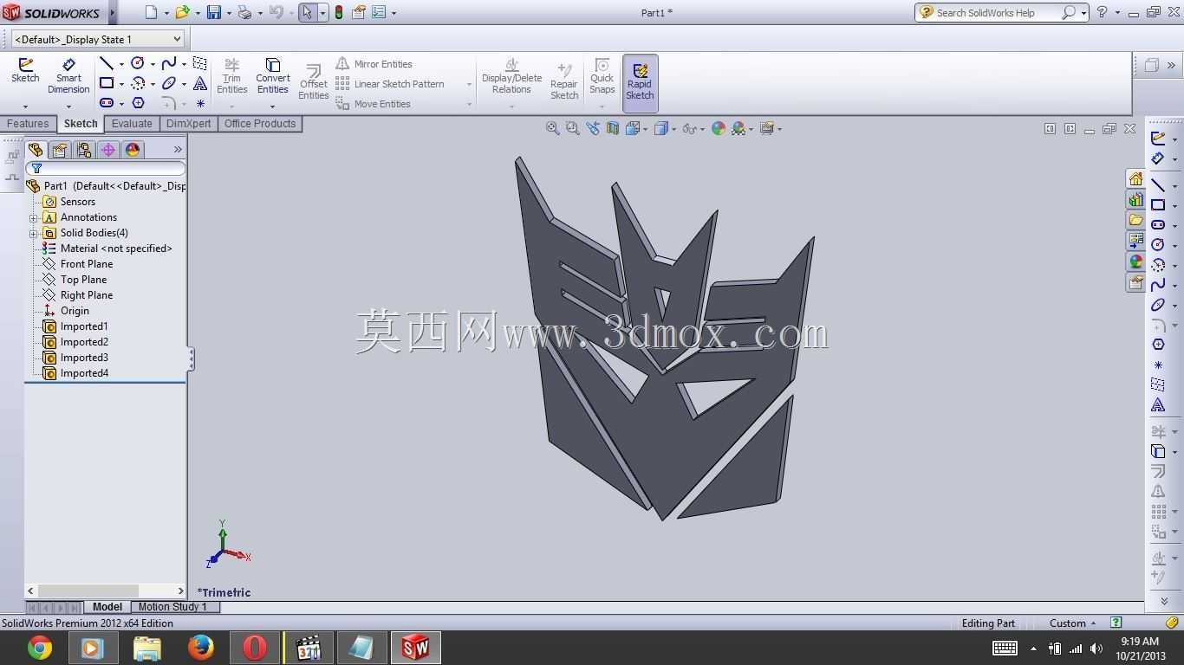The width and height of the screenshot is (1184, 665).
Task: Click Display/Delete Relations button
Action: 511,76
